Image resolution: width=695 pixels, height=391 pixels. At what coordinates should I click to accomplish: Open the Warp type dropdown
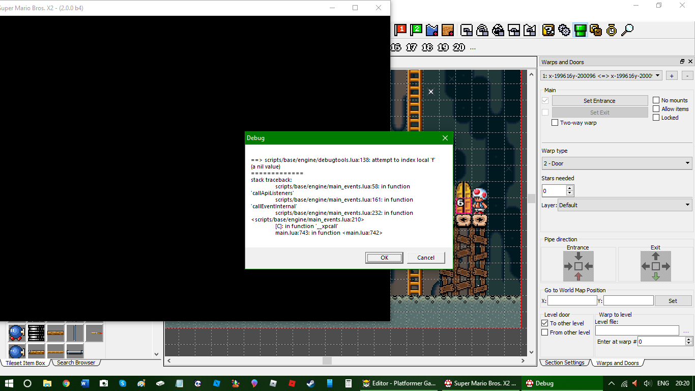[617, 163]
